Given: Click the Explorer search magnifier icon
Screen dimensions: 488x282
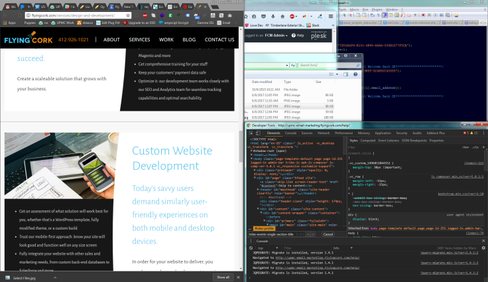Looking at the screenshot, I should [357, 65].
